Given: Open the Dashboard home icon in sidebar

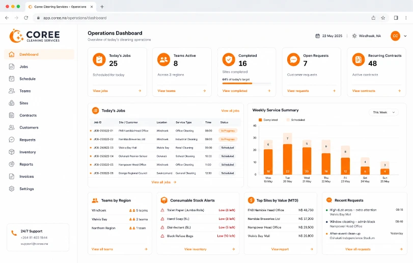Looking at the screenshot, I should pyautogui.click(x=12, y=54).
